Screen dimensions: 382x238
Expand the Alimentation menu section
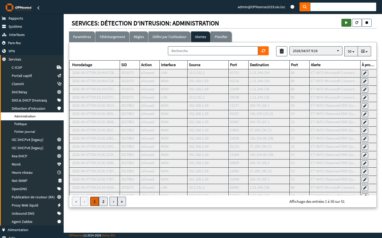pos(32,230)
